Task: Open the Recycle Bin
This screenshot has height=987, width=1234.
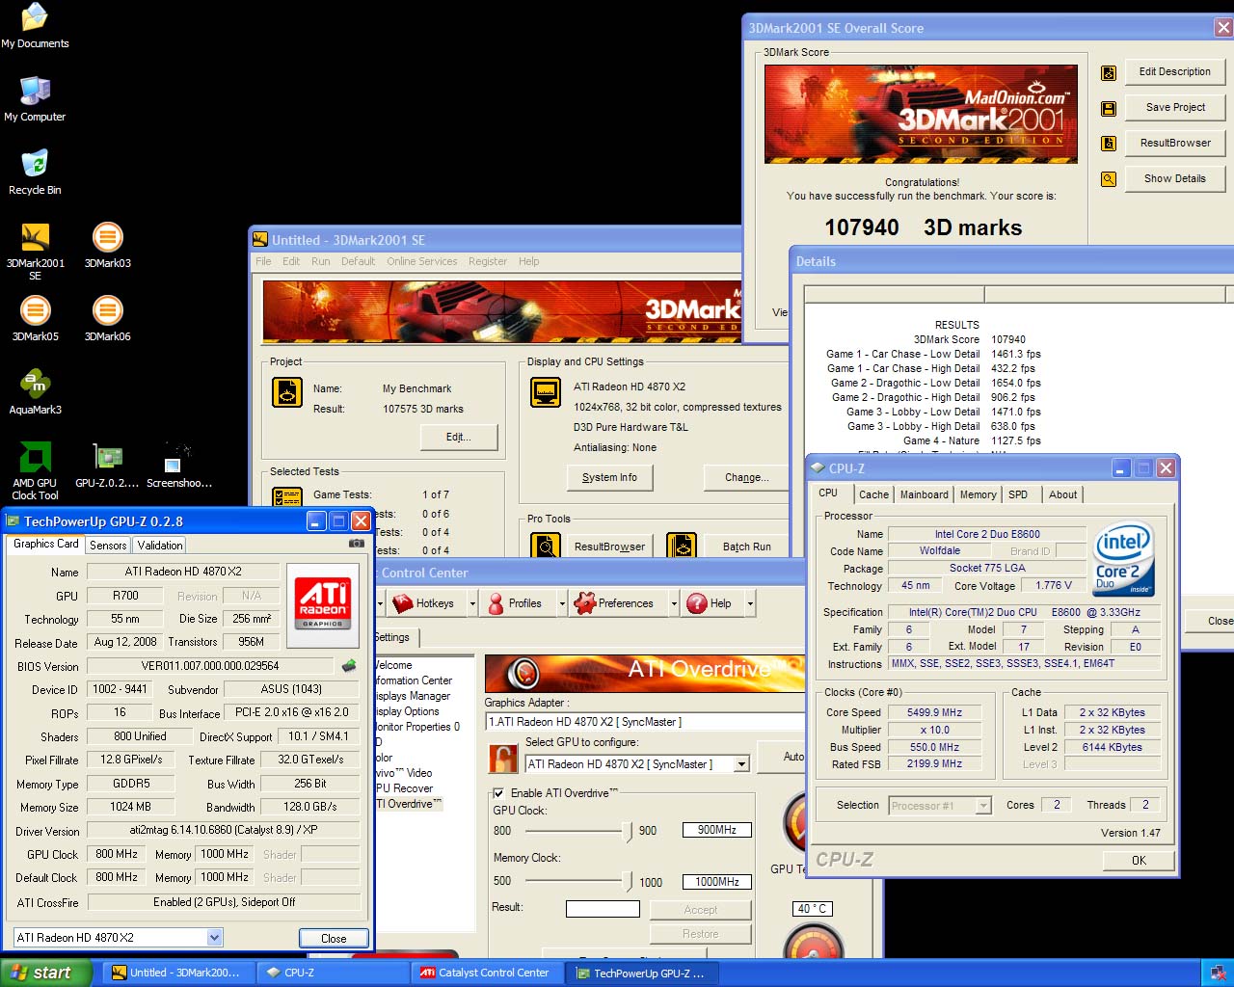Action: [x=35, y=171]
